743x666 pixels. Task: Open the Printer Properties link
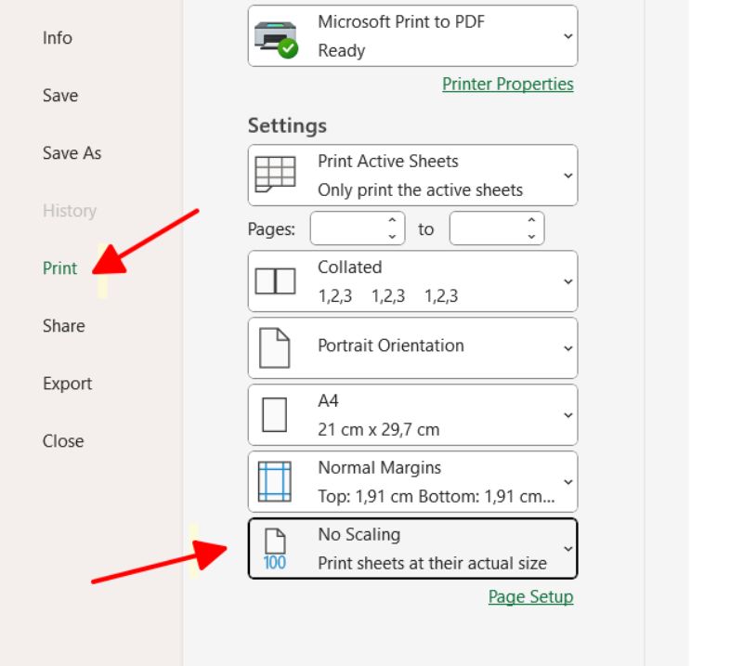pyautogui.click(x=507, y=84)
